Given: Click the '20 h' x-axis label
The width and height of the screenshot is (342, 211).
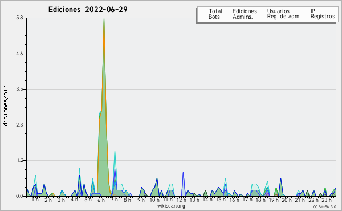Looking at the screenshot, I should [287, 200].
